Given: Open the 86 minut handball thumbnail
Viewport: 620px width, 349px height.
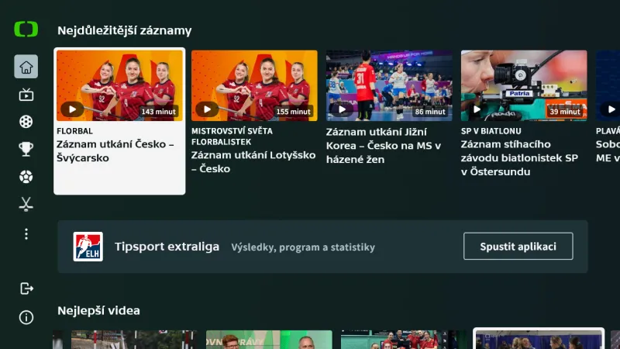Looking at the screenshot, I should [389, 85].
